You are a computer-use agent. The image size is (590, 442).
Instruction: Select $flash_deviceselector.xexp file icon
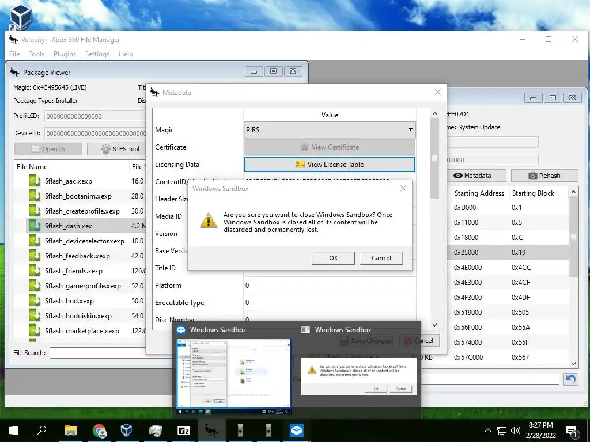pos(35,241)
